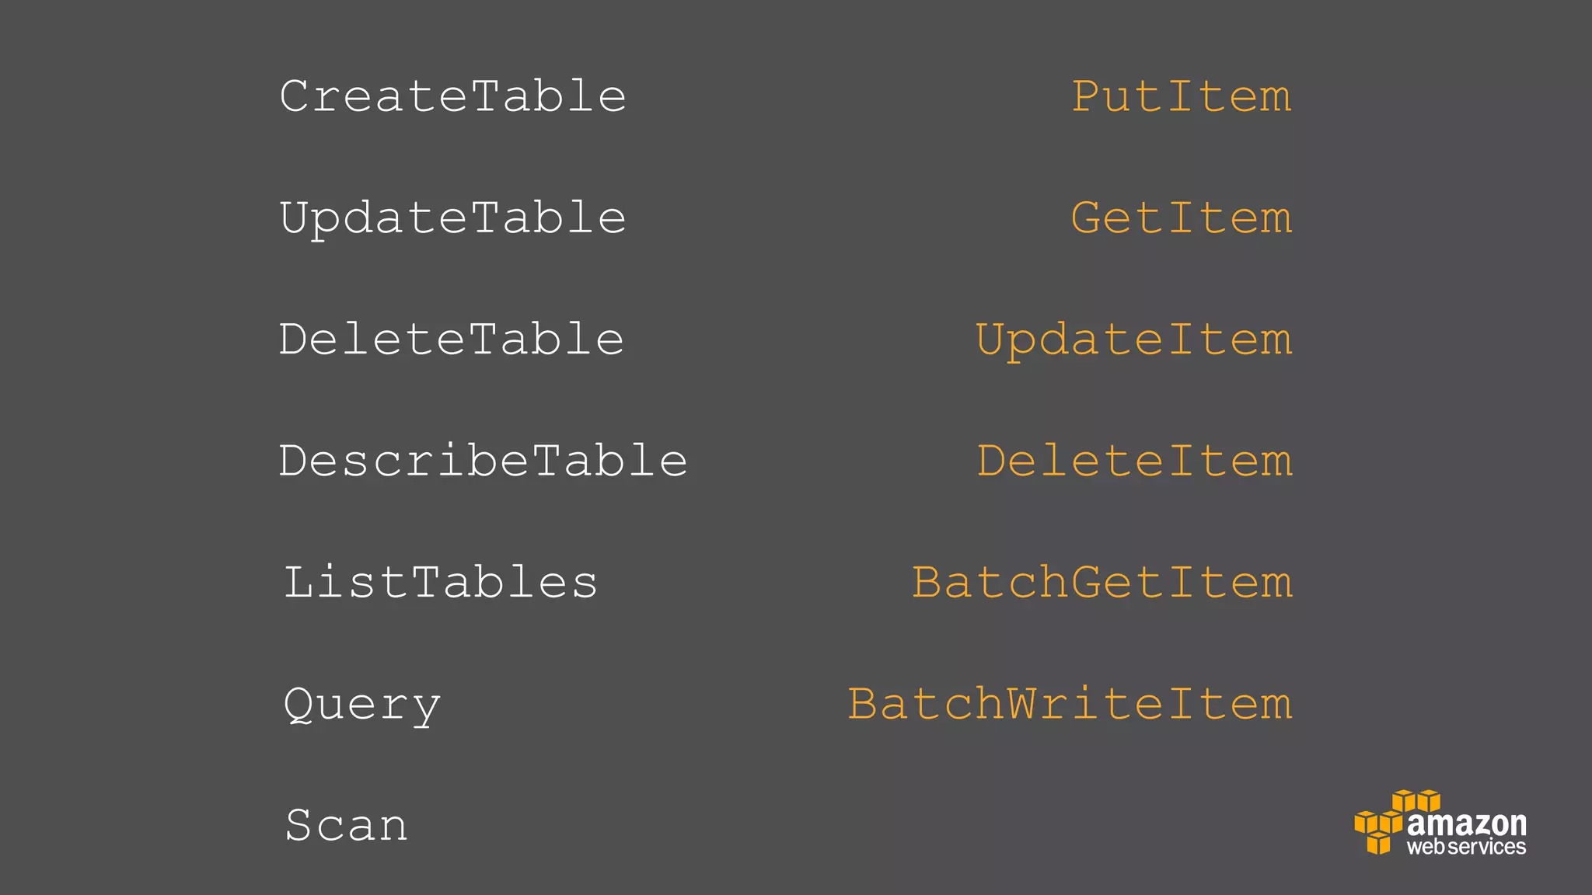Click the CreateTable text

click(x=452, y=96)
